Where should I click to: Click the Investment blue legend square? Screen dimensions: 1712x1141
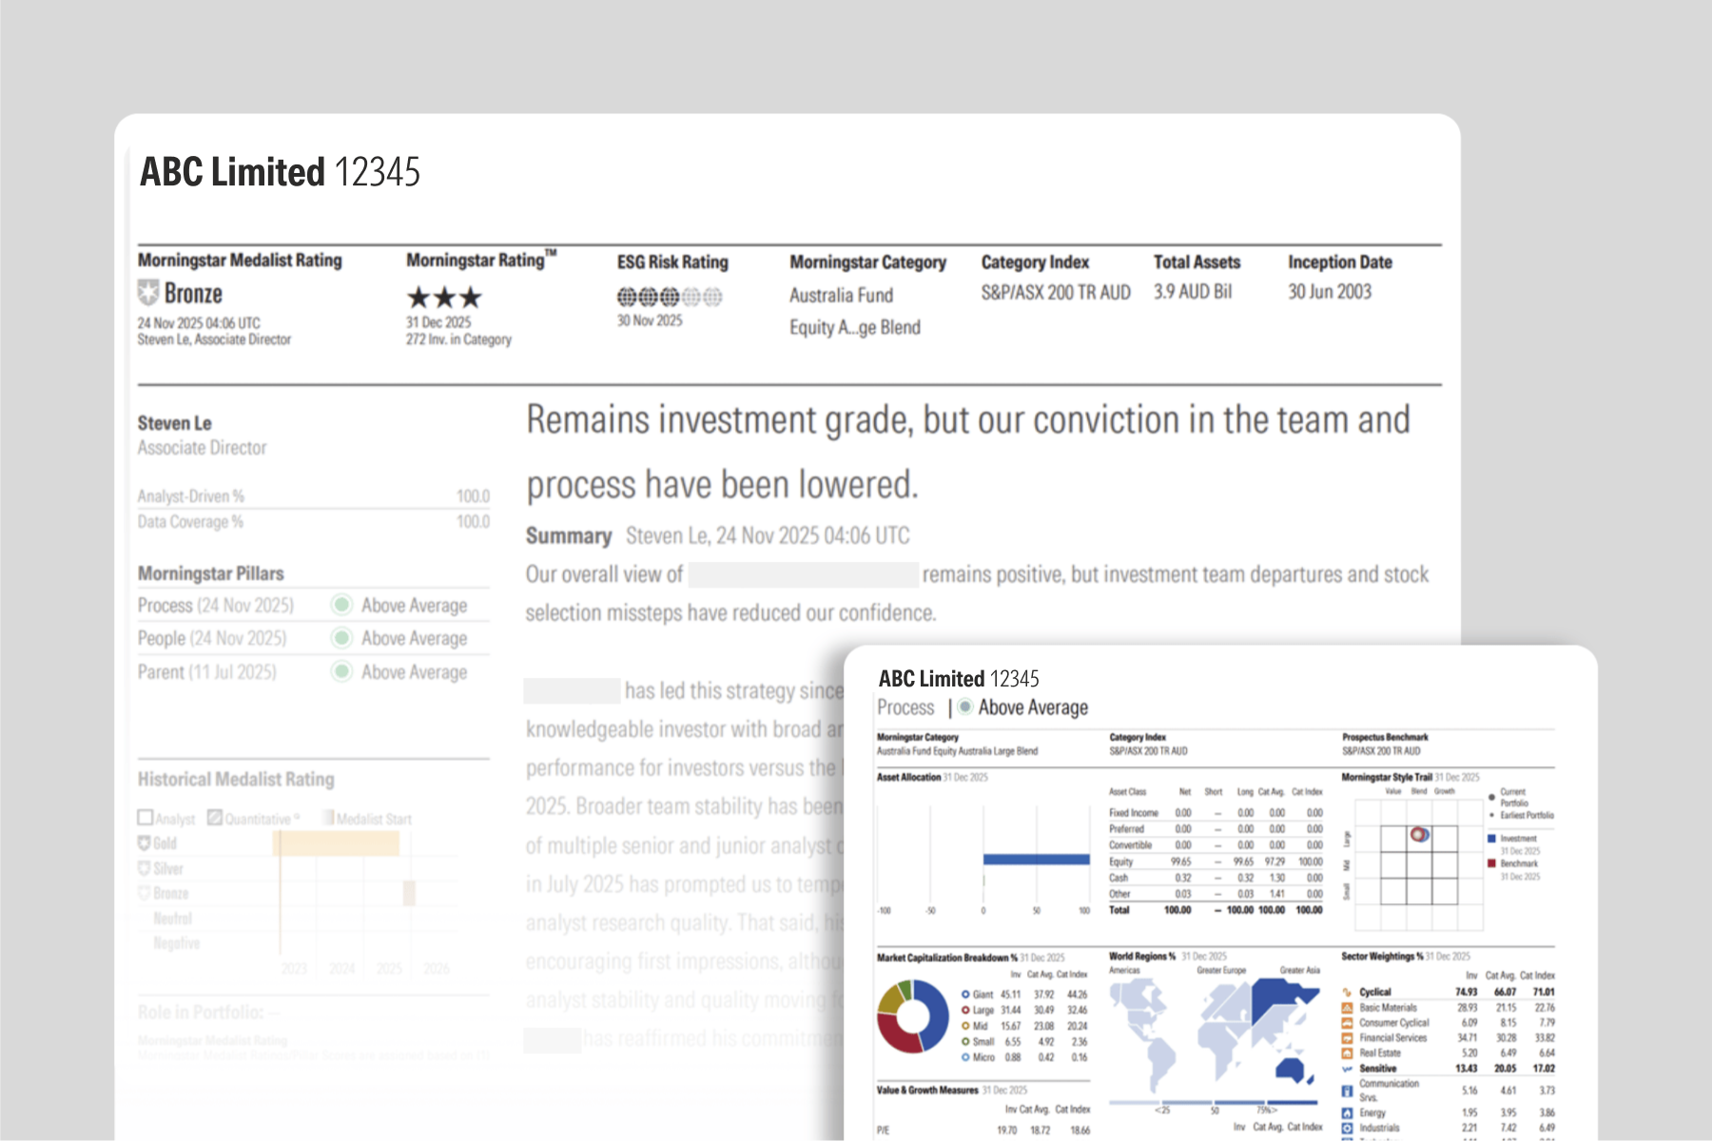click(1491, 839)
